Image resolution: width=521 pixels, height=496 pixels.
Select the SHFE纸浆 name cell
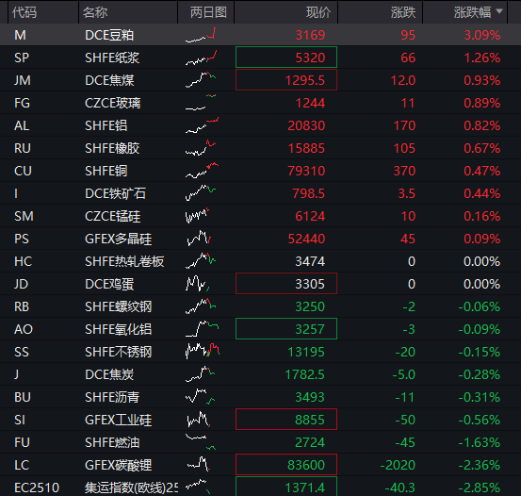[112, 58]
